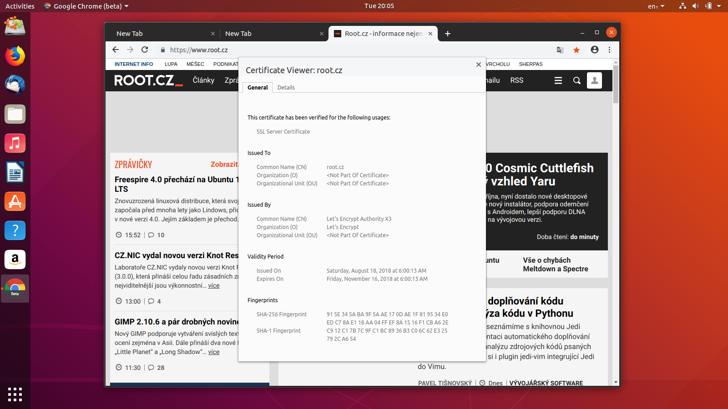Screen dimensions: 728x409
Task: Open the system power menu arrow
Action: (x=719, y=6)
